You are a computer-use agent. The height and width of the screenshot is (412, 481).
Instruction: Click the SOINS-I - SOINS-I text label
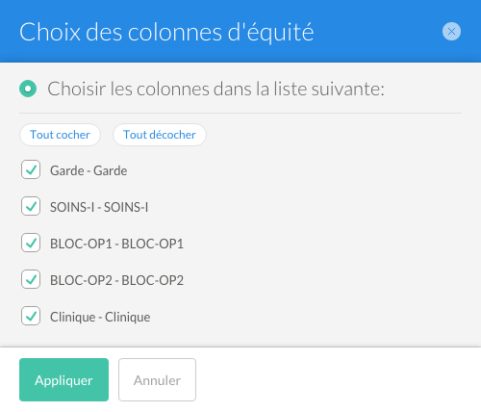pyautogui.click(x=99, y=207)
